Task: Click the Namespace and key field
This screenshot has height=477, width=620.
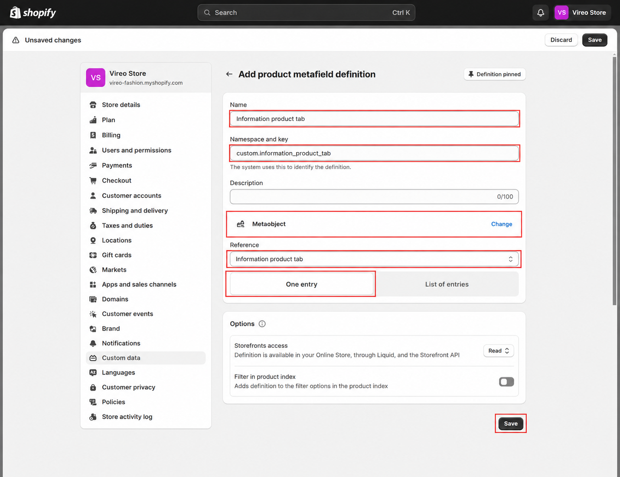Action: click(374, 154)
